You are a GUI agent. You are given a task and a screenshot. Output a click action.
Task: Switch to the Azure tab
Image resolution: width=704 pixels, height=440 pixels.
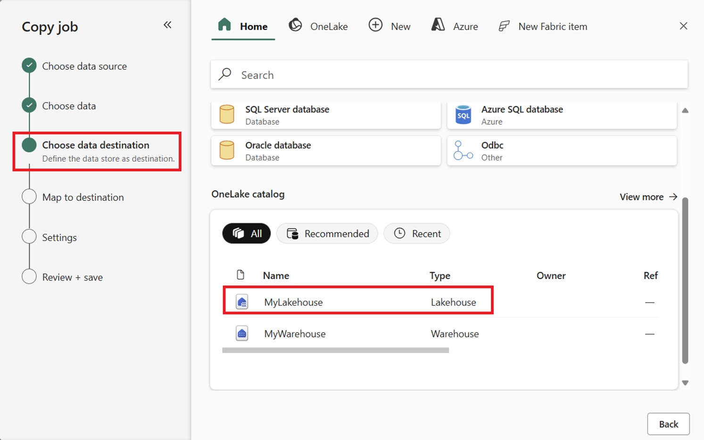(455, 26)
